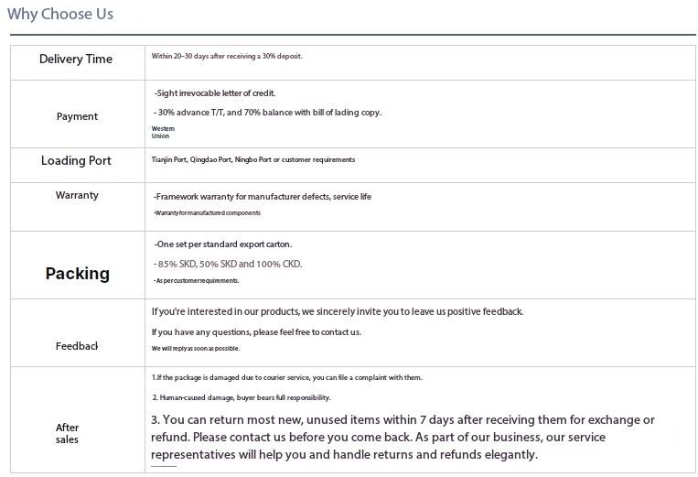Click the manufactured components warranty line
Viewport: 698px width, 477px height.
tap(208, 213)
